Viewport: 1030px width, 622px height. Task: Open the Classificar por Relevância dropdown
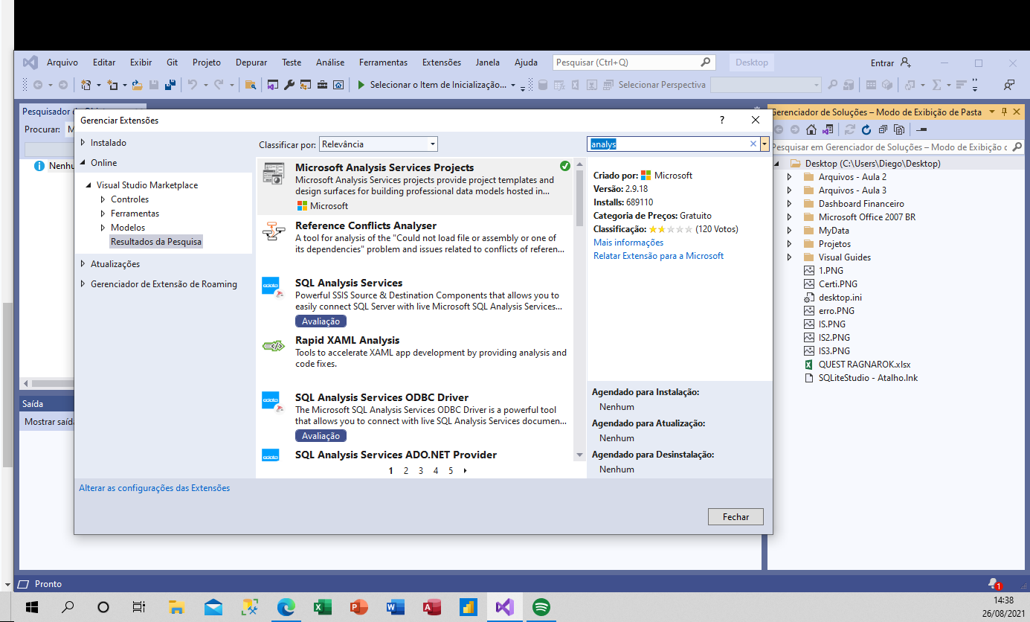pos(378,144)
